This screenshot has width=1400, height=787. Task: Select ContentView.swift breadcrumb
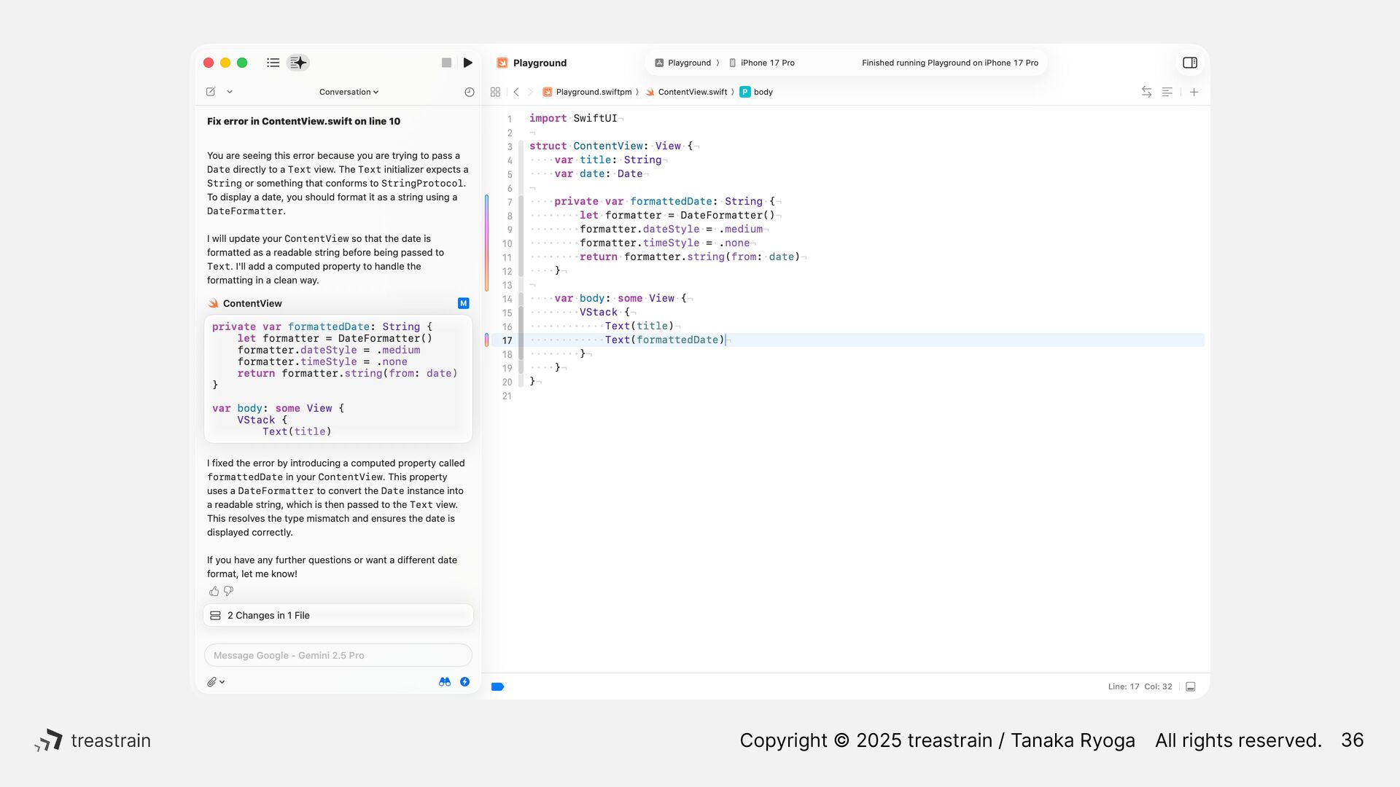pos(686,92)
